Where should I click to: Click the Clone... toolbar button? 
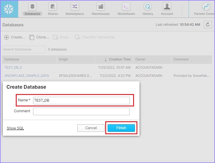tap(39, 37)
